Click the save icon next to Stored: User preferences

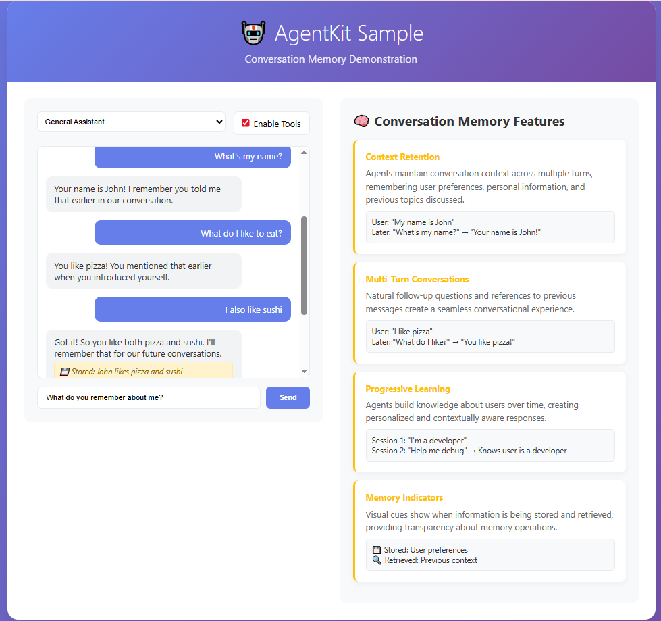[x=377, y=550]
